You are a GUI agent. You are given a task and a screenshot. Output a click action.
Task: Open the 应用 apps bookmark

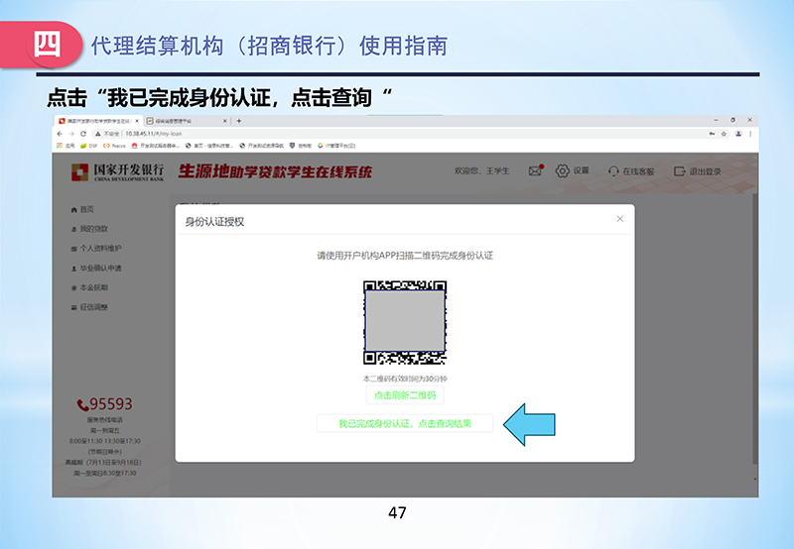click(66, 146)
